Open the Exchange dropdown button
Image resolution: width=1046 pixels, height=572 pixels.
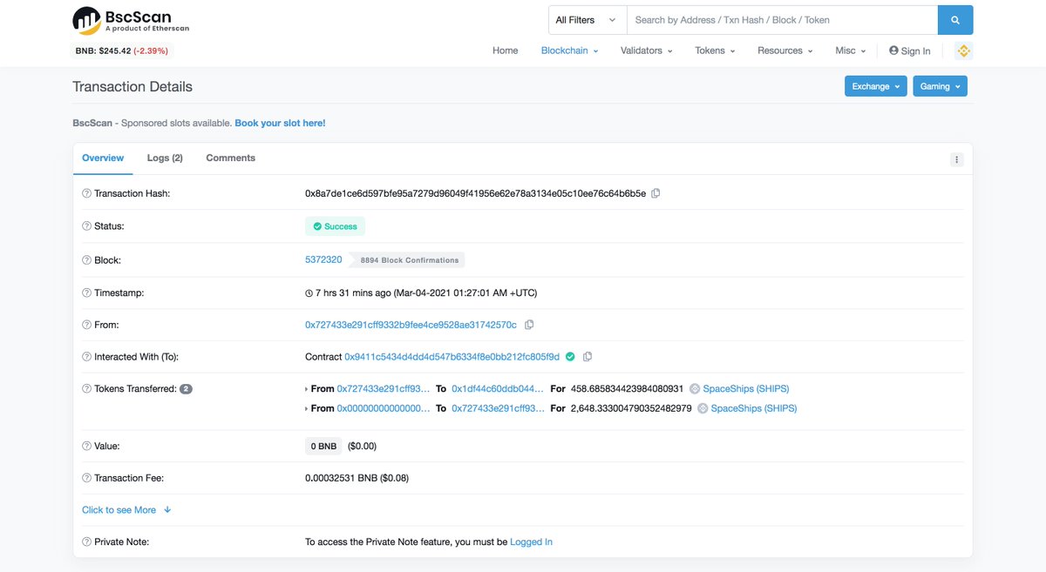tap(876, 86)
